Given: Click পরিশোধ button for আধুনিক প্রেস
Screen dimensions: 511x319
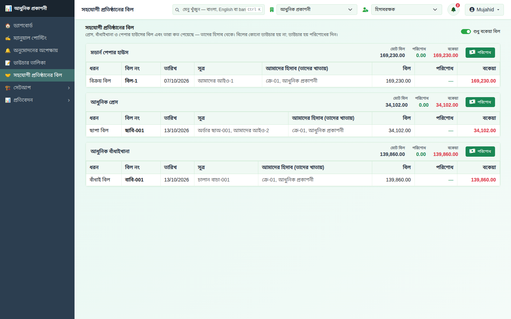Looking at the screenshot, I should click(480, 102).
